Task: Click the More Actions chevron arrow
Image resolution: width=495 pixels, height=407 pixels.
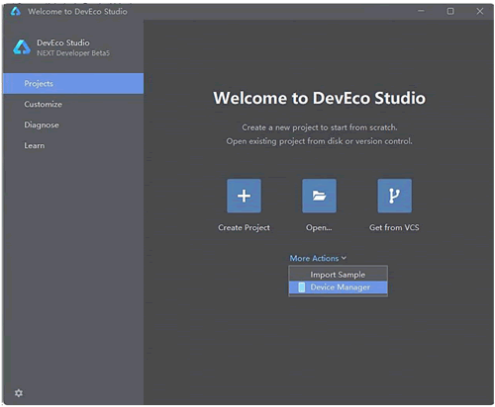Action: point(344,258)
